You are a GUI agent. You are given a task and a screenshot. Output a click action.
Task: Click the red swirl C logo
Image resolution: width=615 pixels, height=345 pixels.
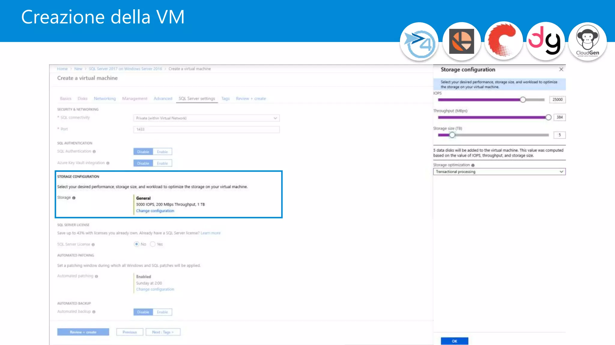(x=504, y=41)
